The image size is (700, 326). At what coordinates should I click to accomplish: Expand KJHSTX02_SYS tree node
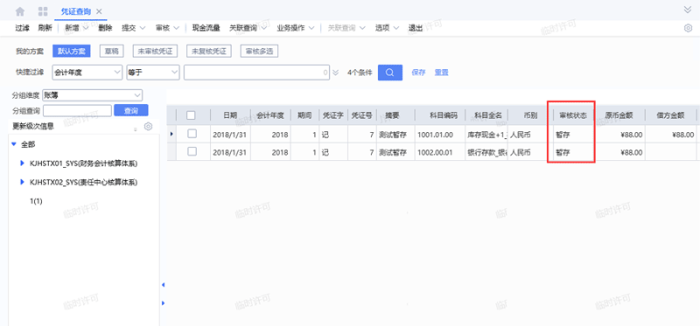(23, 182)
